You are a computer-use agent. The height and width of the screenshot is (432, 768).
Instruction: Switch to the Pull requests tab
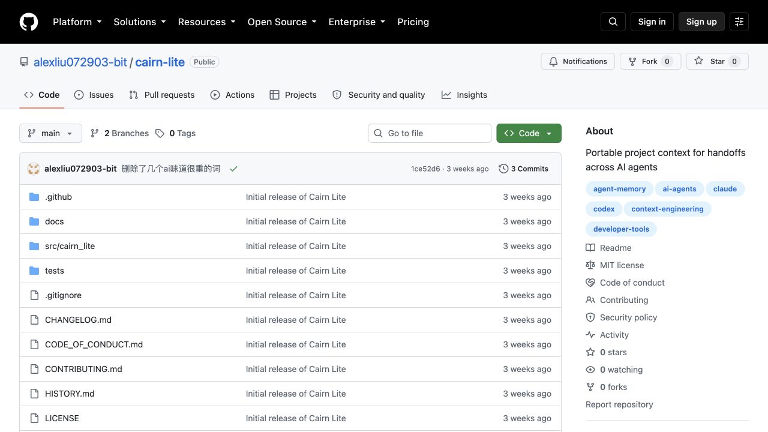(162, 95)
